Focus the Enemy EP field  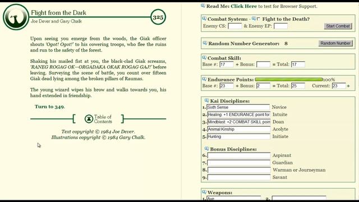tap(280, 26)
